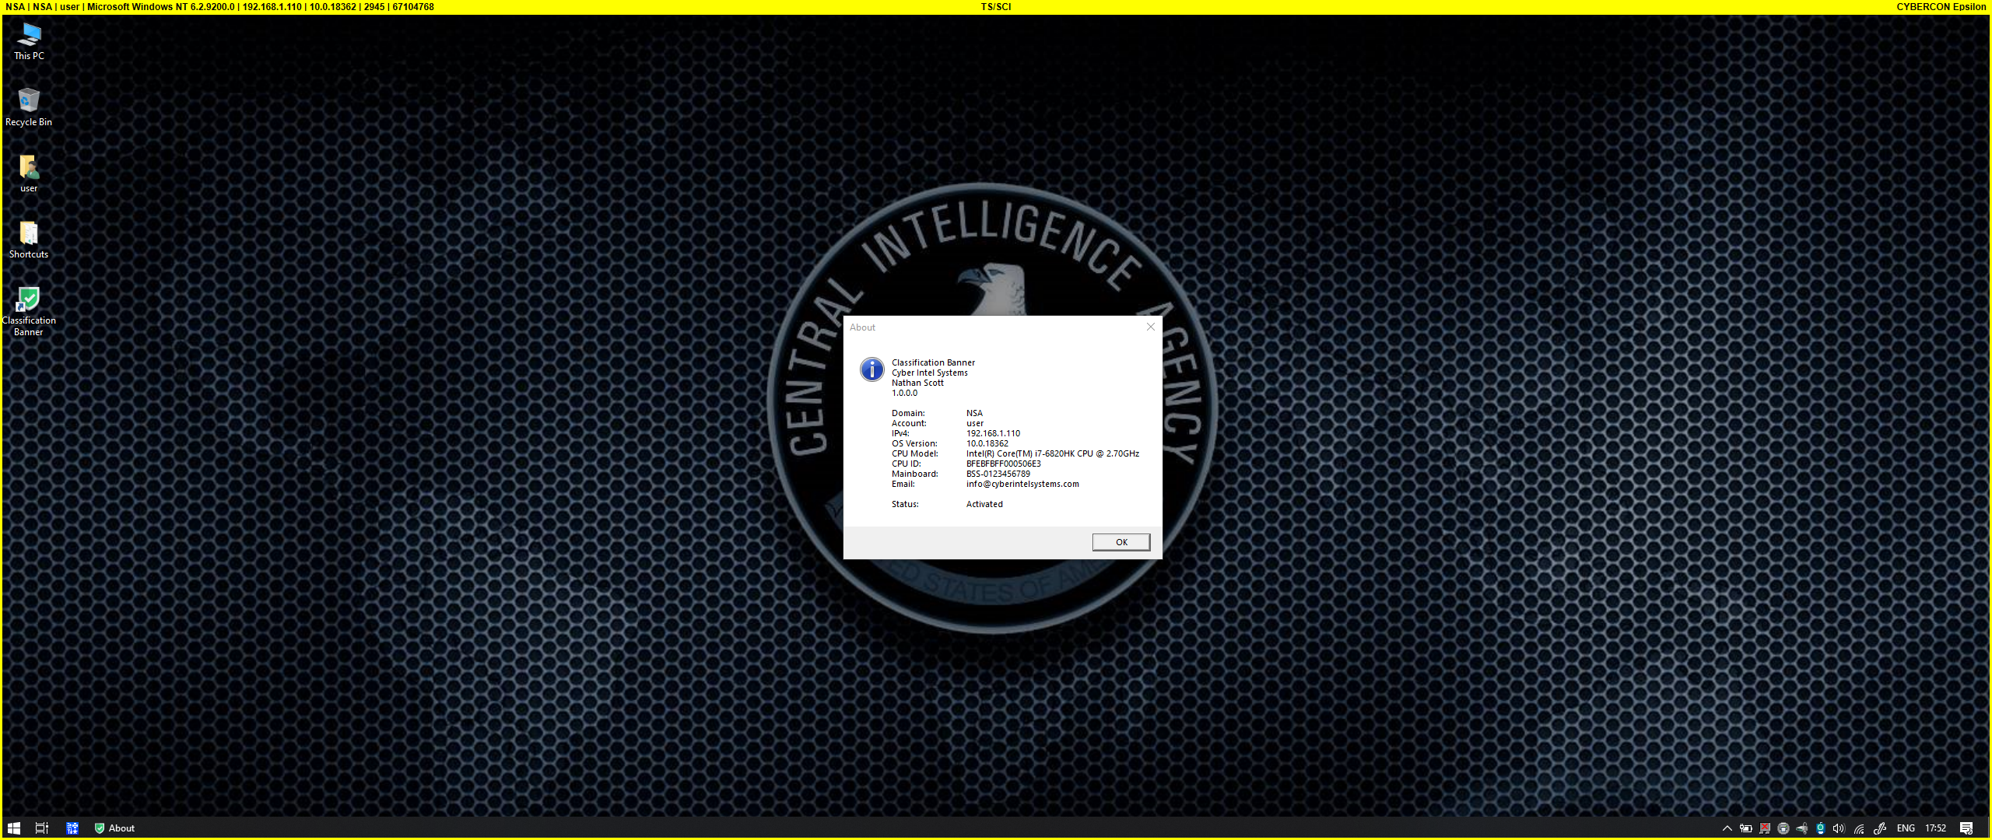Image resolution: width=1992 pixels, height=840 pixels.
Task: Click the Nathan Scott author line
Action: point(917,383)
